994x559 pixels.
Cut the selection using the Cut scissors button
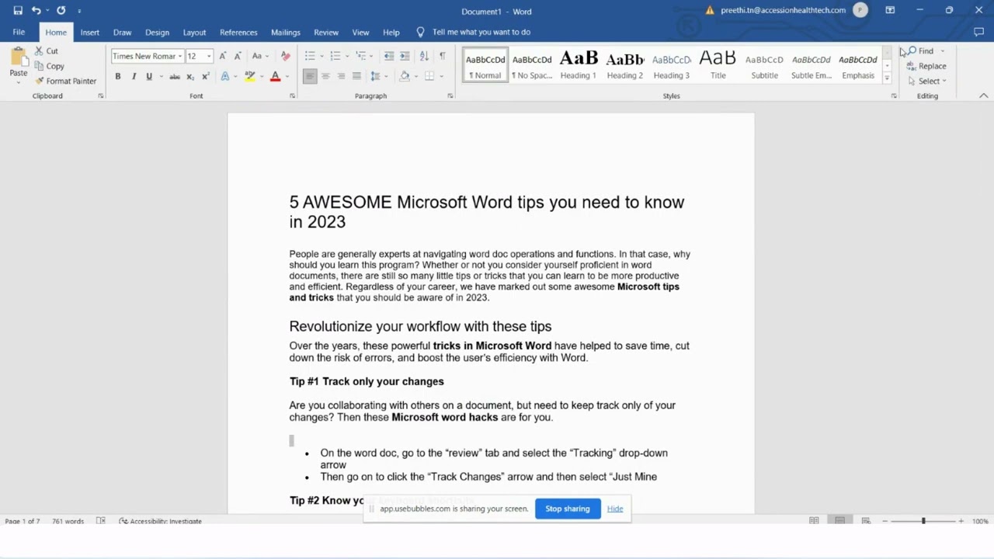46,51
